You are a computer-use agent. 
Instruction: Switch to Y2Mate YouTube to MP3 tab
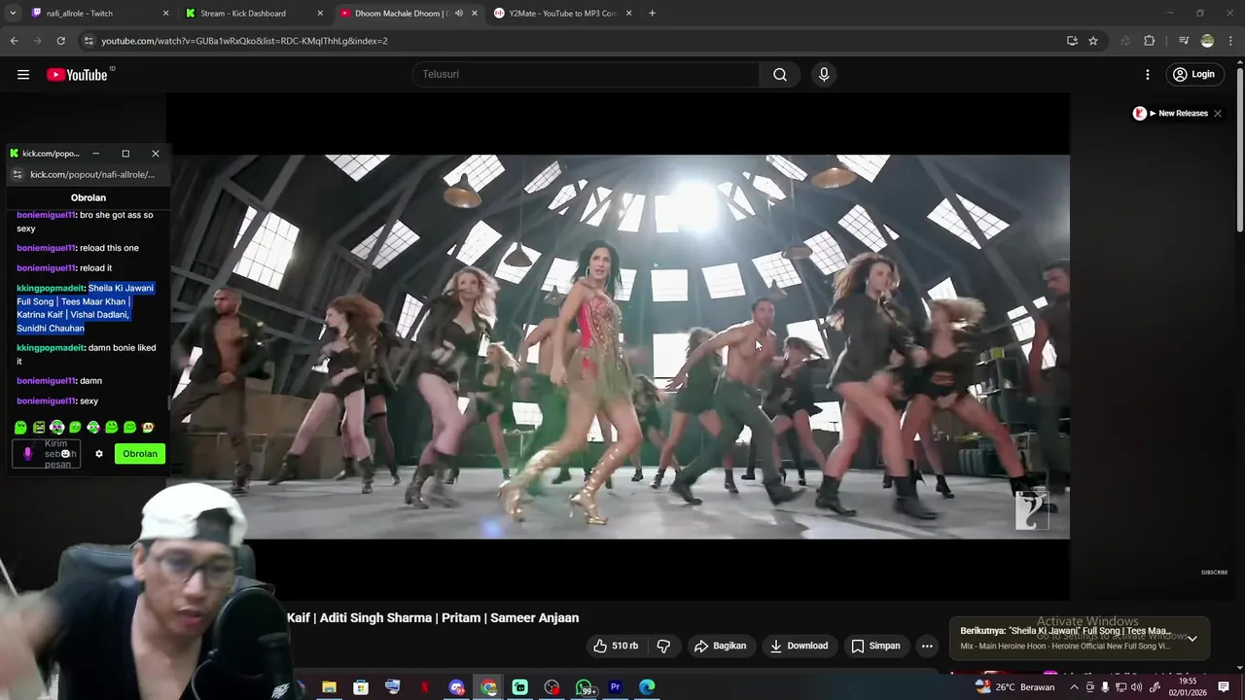coord(564,14)
